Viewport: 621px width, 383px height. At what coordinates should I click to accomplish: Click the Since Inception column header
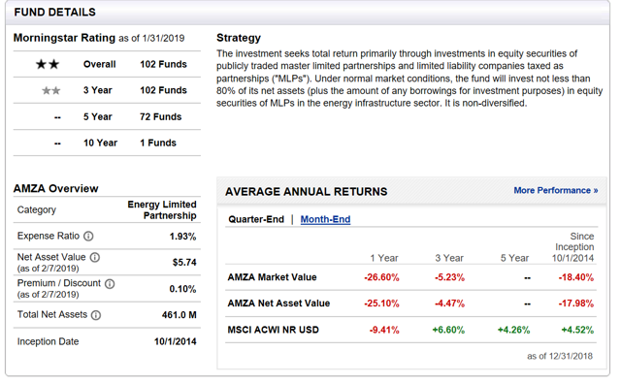(x=573, y=247)
